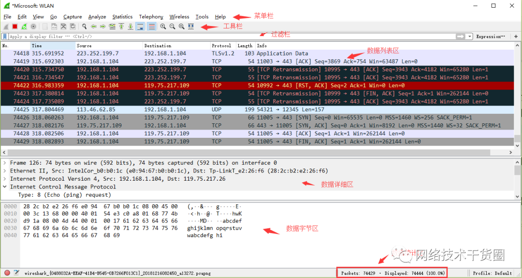Click the plus button right of Expression

[x=516, y=37]
